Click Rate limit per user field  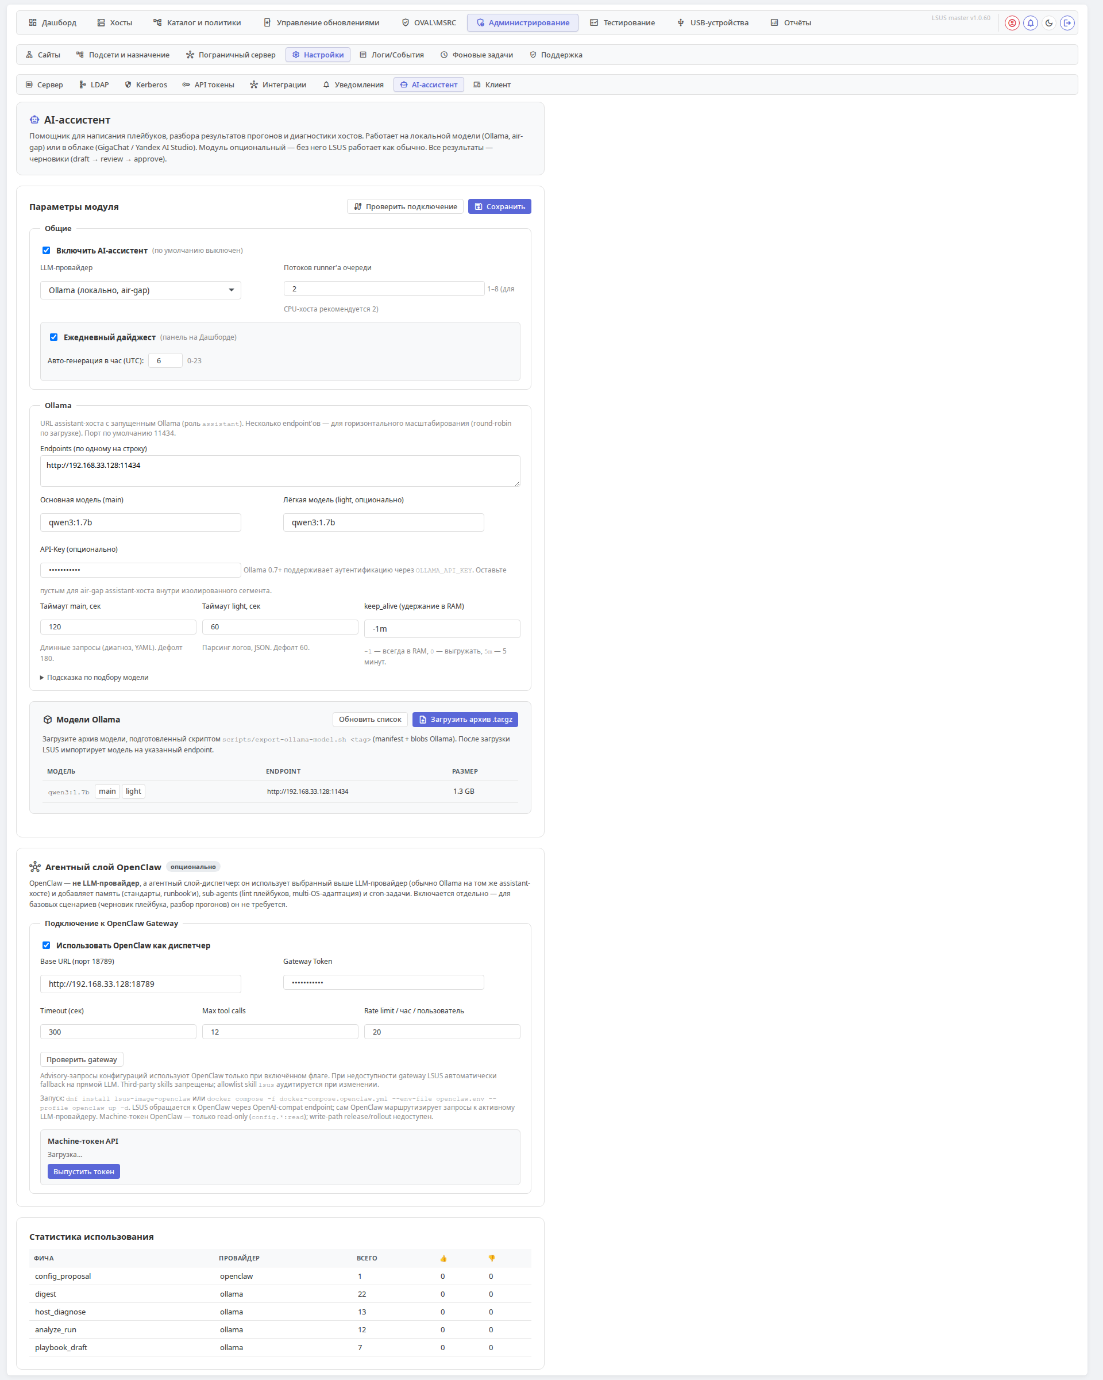tap(442, 1032)
